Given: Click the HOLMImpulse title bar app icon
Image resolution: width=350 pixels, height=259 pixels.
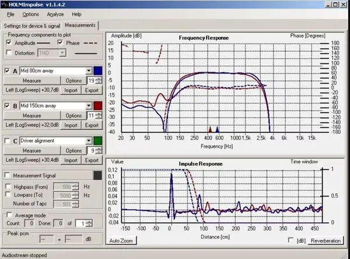Looking at the screenshot, I should click(x=5, y=5).
